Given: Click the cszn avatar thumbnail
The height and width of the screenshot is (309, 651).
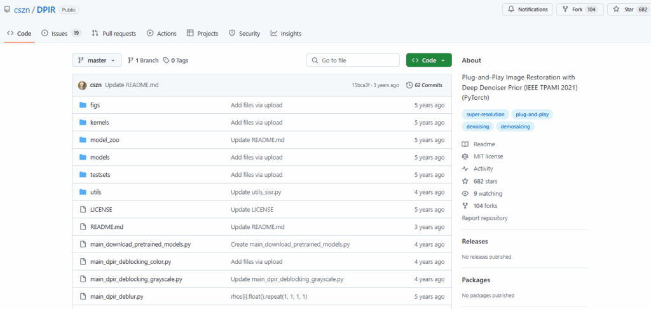Looking at the screenshot, I should tap(82, 85).
